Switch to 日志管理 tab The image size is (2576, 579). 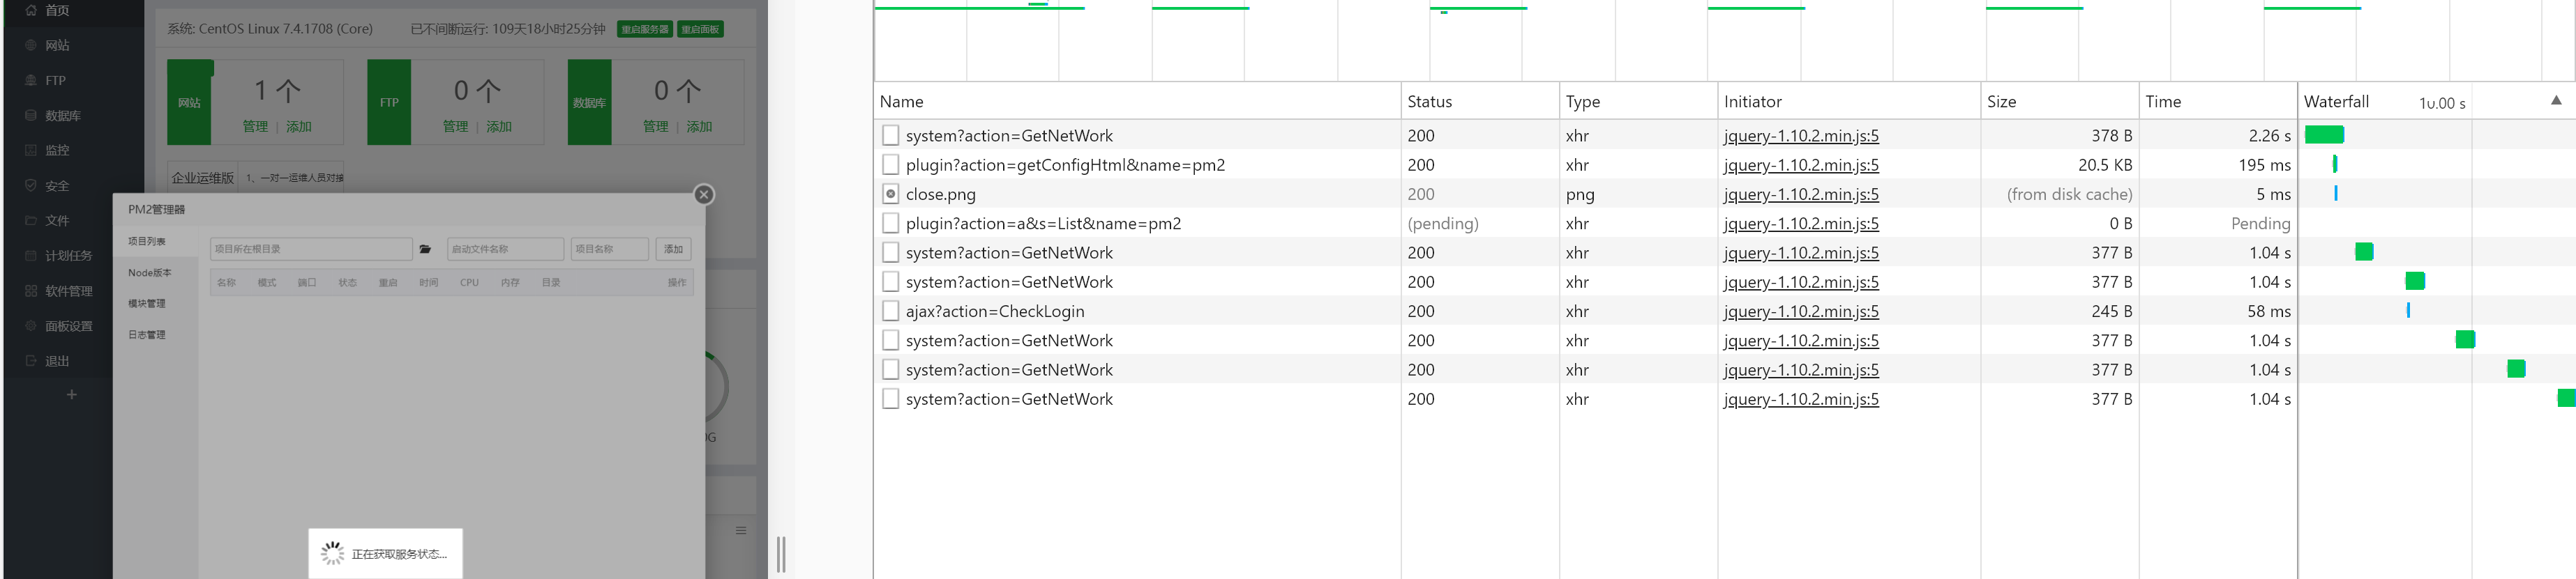point(147,335)
